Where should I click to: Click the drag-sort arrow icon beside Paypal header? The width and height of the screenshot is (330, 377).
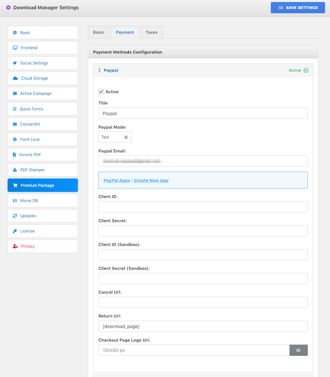100,70
